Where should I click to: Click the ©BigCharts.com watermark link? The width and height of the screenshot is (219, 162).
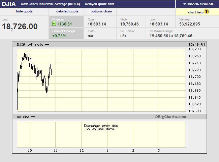tap(170, 117)
